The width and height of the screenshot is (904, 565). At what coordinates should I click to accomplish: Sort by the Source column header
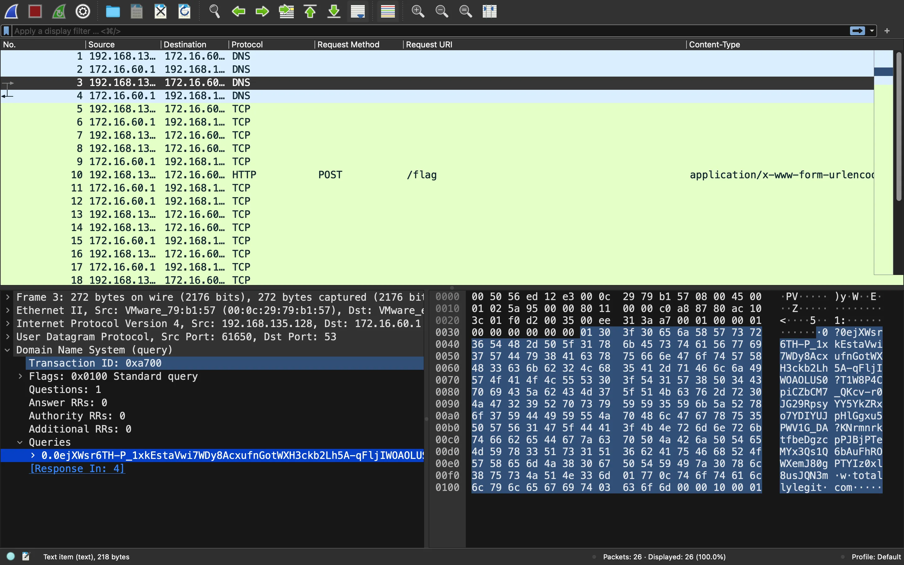123,45
